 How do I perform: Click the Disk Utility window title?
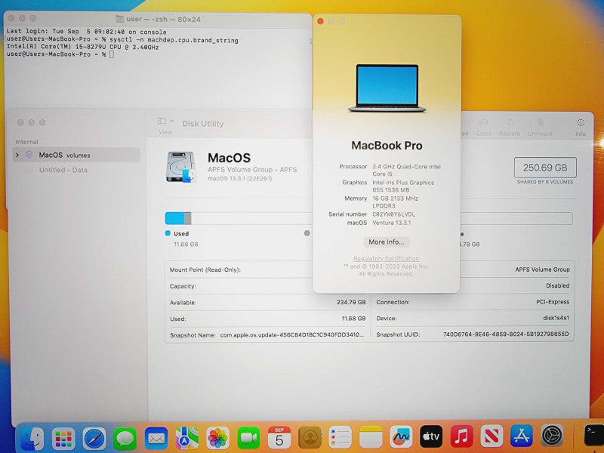[x=202, y=124]
